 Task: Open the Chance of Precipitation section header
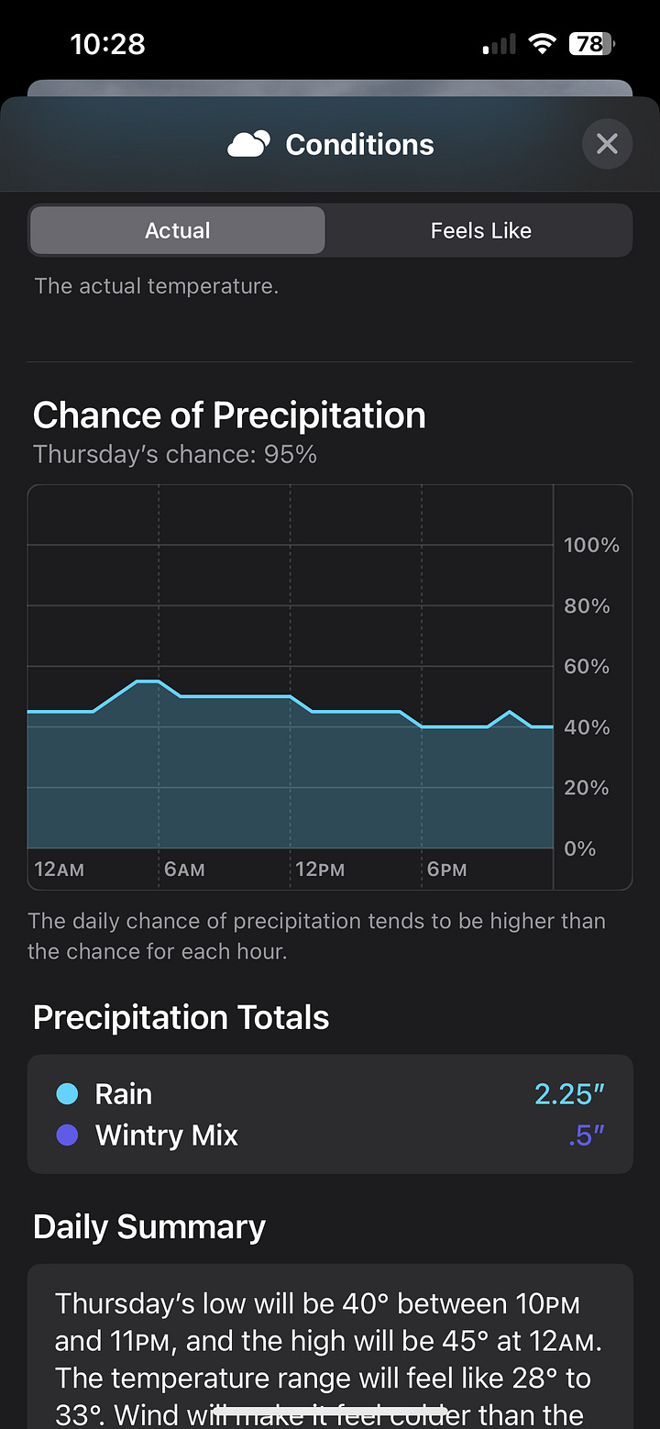229,415
